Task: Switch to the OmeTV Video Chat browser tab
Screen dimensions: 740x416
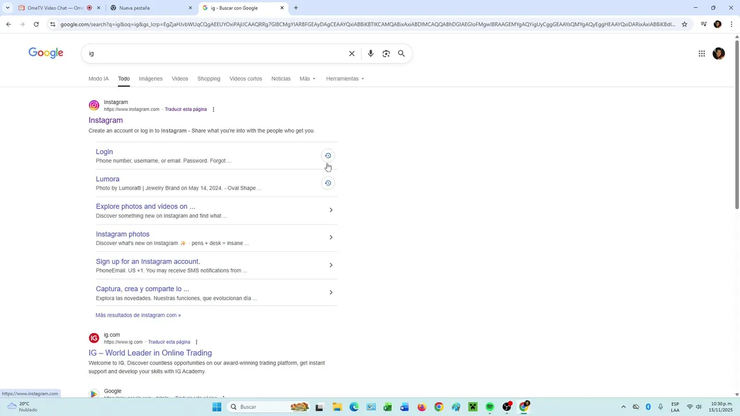Action: [60, 8]
